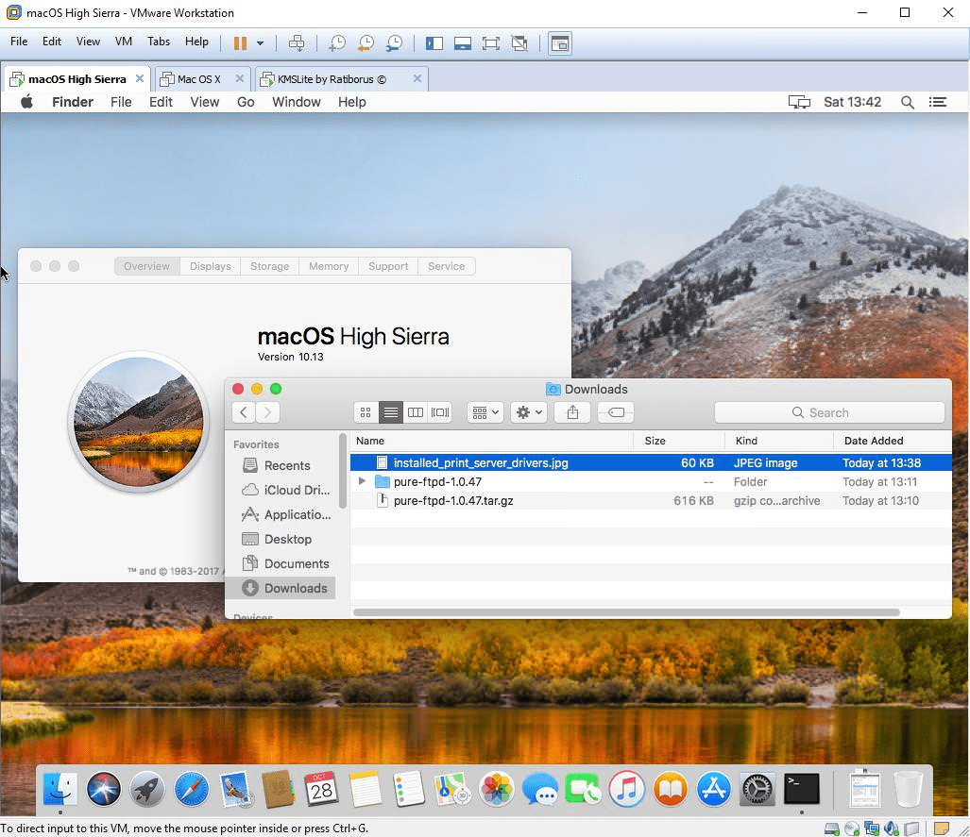Screen dimensions: 970x837
Task: Share the selected file using the Share icon
Action: [571, 411]
